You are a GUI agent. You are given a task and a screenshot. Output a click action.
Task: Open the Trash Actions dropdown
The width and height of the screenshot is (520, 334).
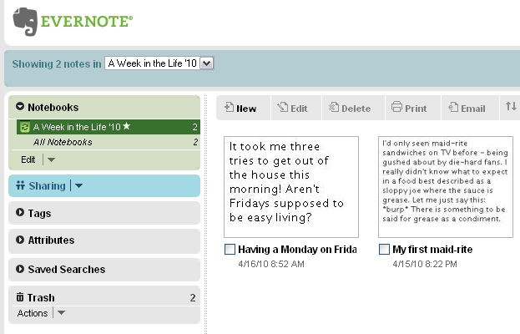[x=61, y=313]
